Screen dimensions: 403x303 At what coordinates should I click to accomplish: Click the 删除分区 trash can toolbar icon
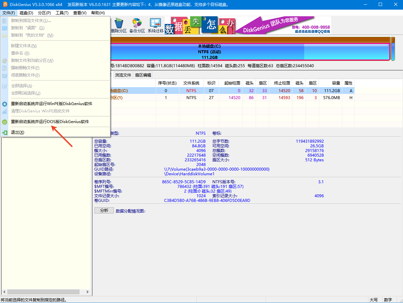point(119,25)
